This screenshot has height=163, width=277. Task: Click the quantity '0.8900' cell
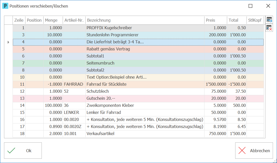53,127
